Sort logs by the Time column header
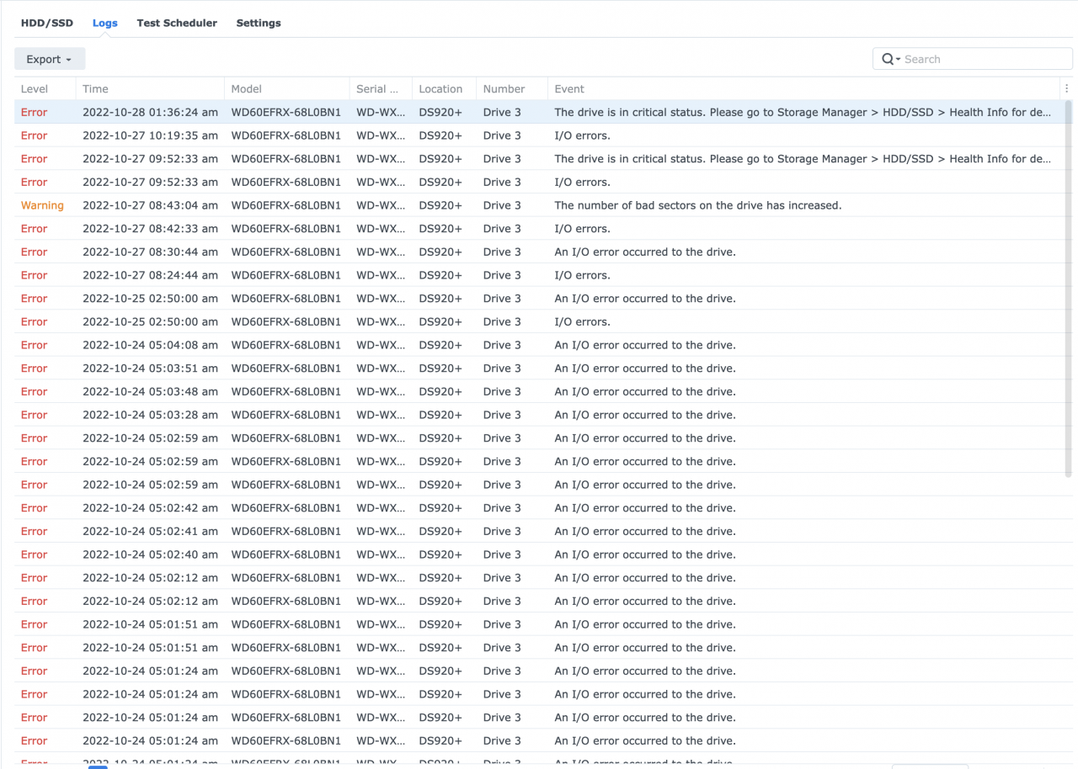 pyautogui.click(x=95, y=88)
